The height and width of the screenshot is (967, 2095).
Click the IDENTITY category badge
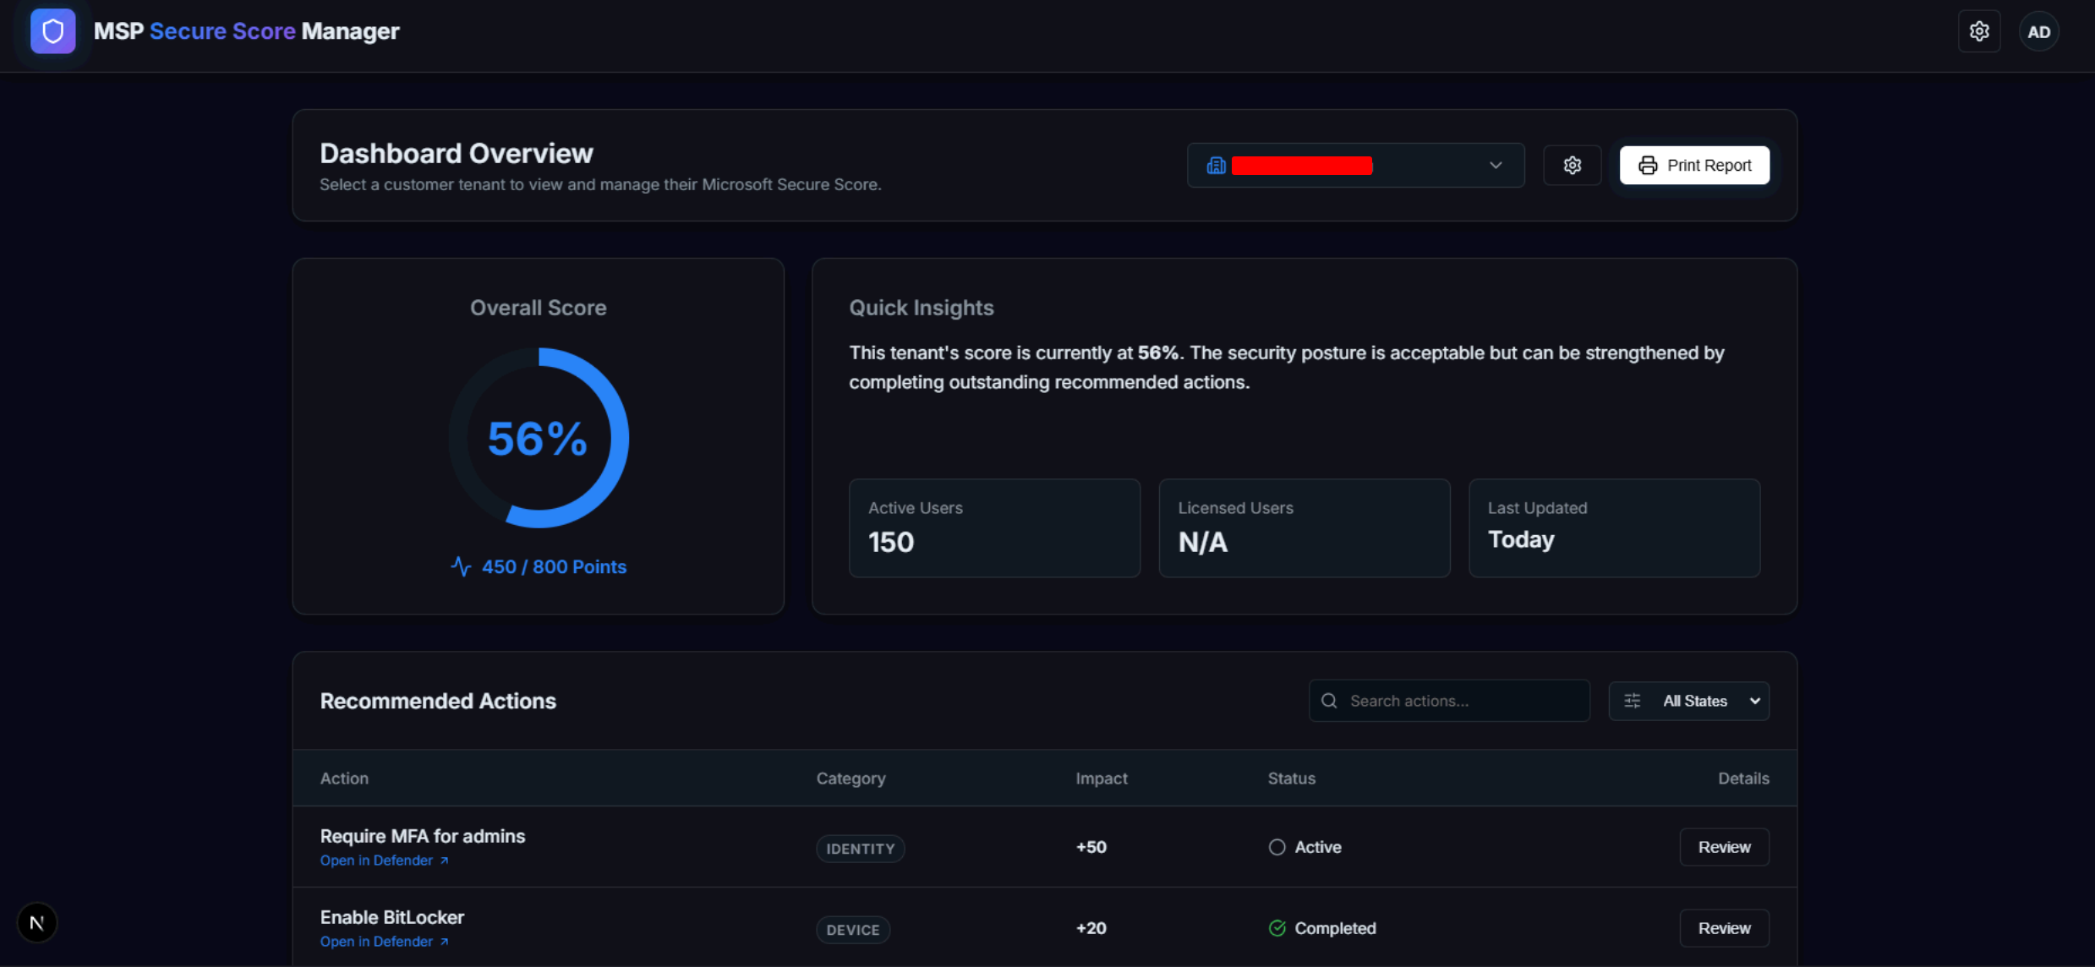(860, 849)
